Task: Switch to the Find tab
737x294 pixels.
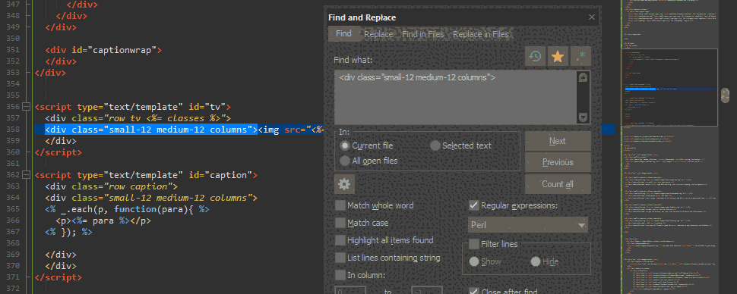Action: click(x=343, y=34)
